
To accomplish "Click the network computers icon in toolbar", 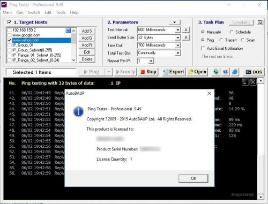I will tap(216, 72).
